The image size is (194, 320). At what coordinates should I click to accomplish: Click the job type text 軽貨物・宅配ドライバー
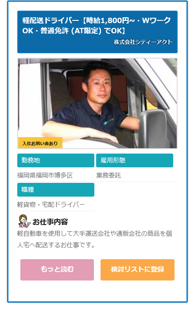click(x=51, y=205)
